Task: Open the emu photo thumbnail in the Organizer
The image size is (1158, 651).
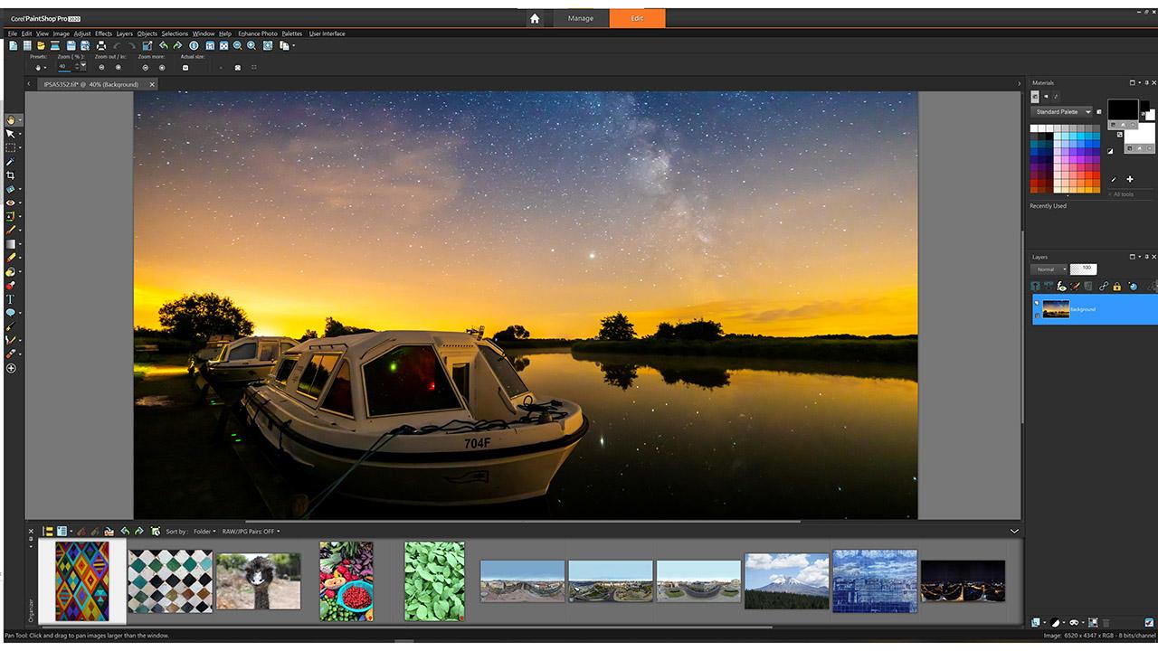Action: (x=257, y=580)
